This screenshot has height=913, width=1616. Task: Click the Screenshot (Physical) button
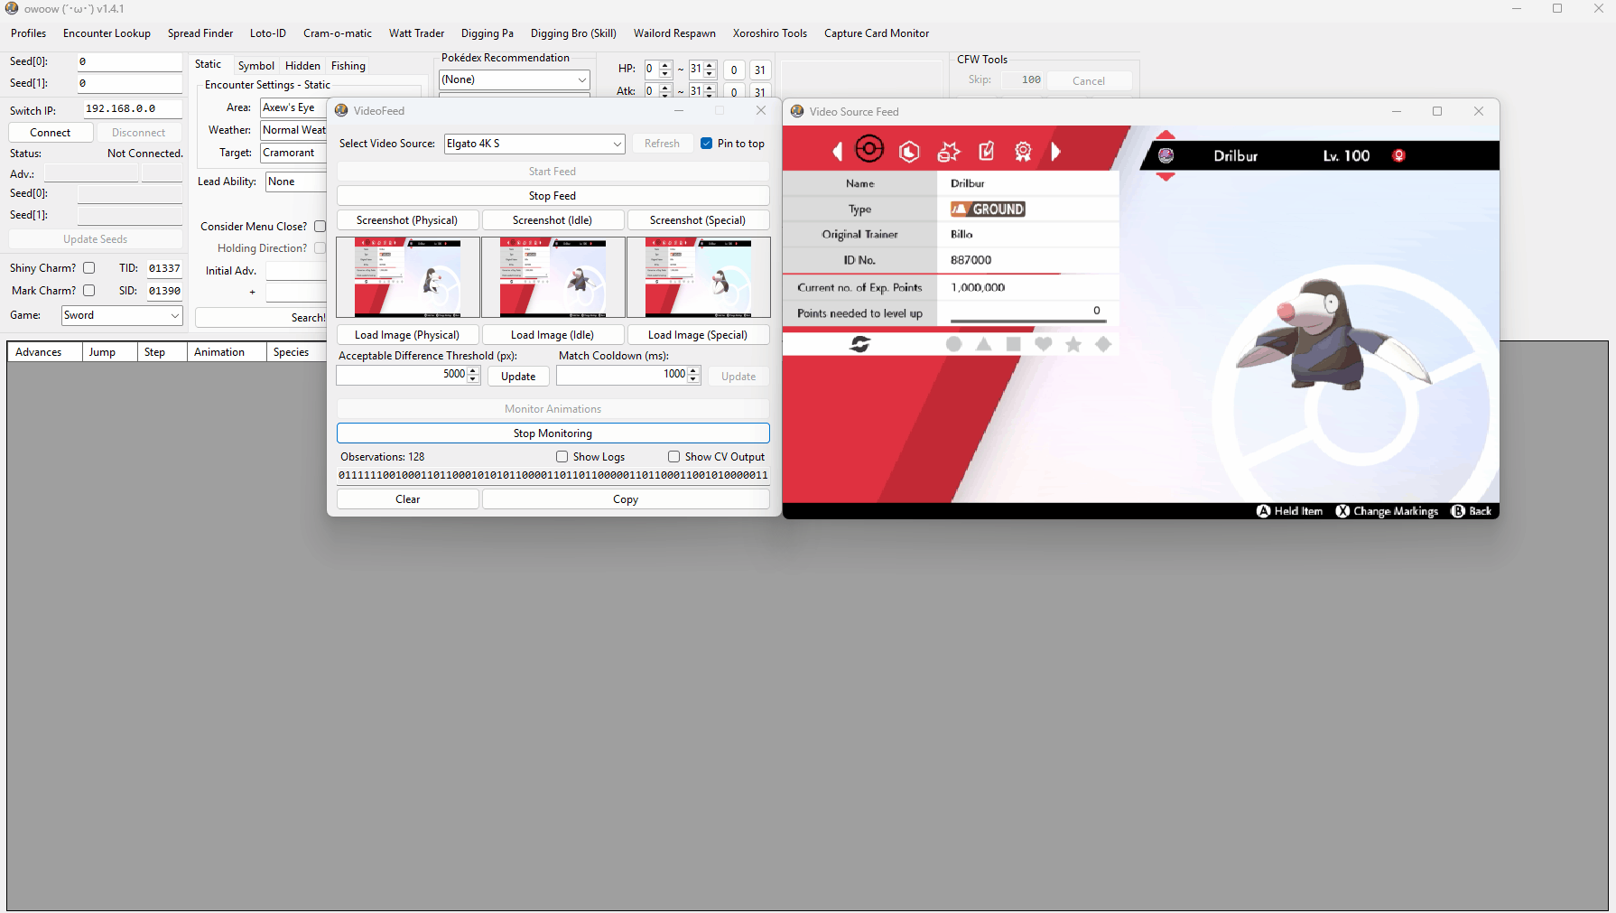pos(407,220)
